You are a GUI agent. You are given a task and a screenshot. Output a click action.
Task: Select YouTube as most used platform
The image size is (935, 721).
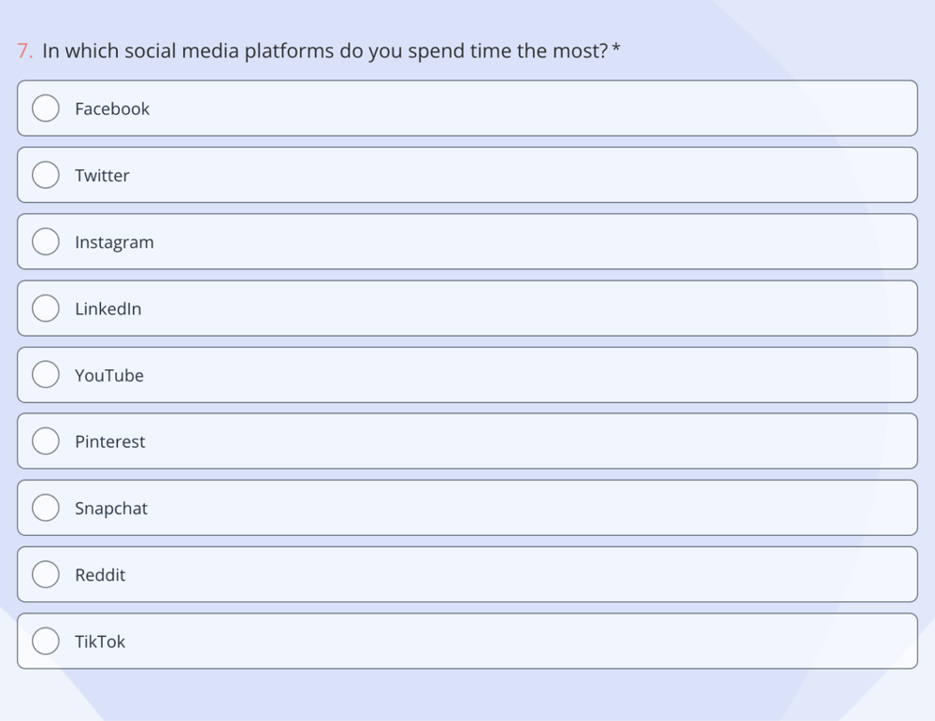click(x=45, y=374)
